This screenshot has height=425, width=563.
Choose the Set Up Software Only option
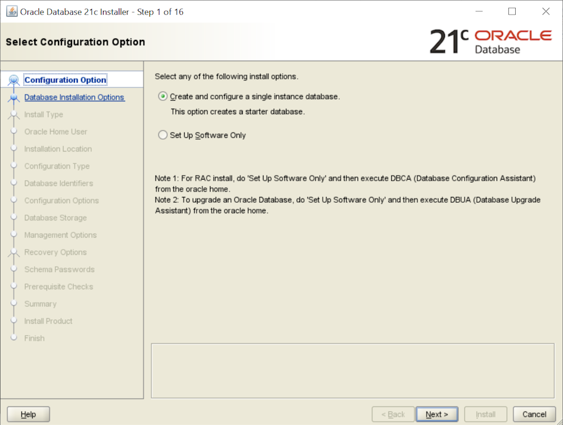(x=163, y=135)
